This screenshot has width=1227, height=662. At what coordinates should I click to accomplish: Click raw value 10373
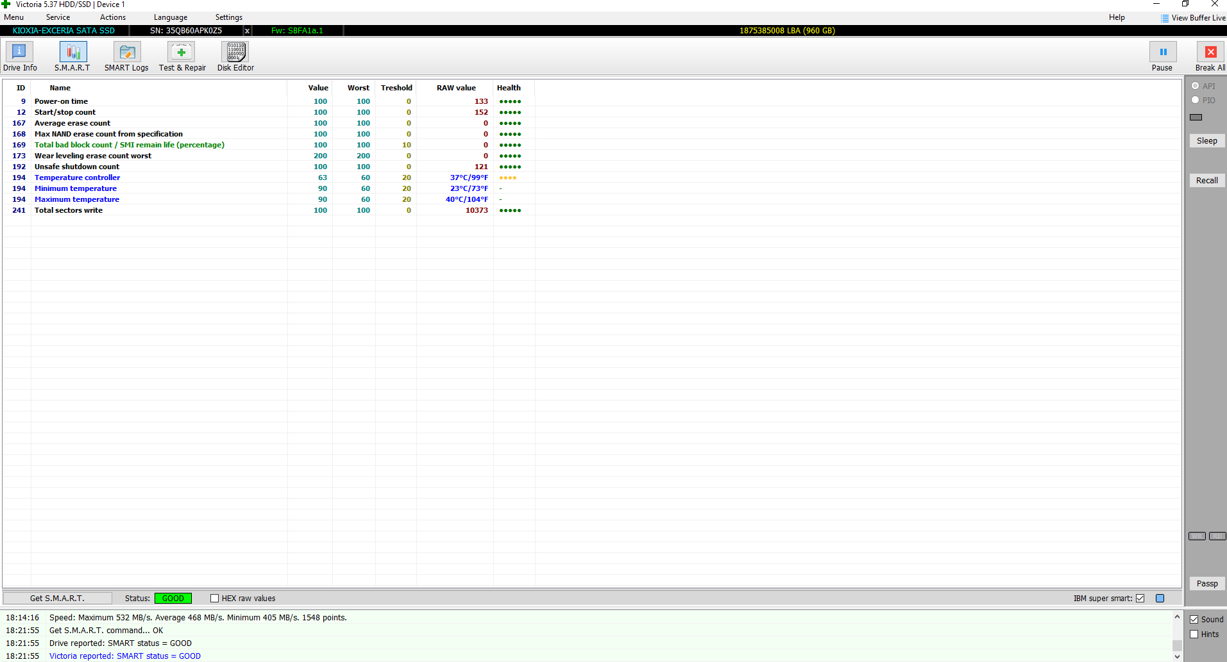[x=477, y=210]
